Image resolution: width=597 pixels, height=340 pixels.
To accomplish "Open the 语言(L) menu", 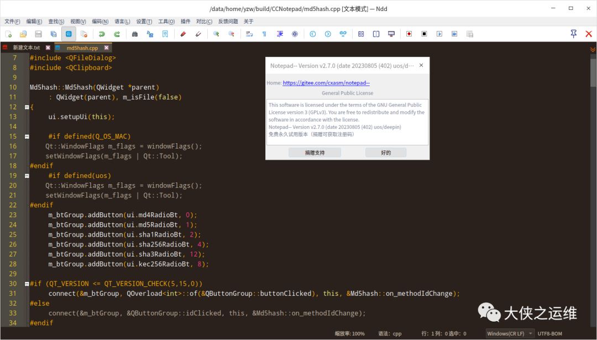I will [x=122, y=22].
